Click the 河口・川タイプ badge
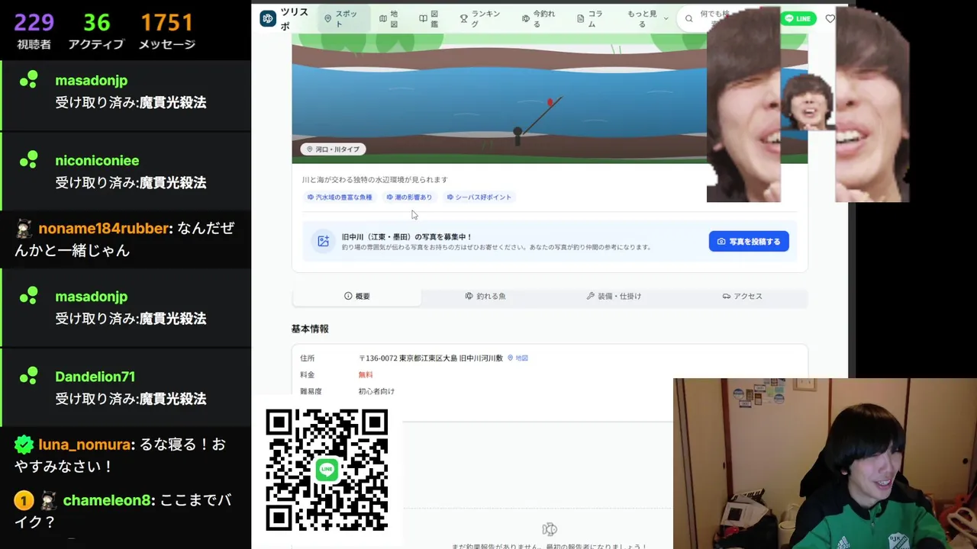The height and width of the screenshot is (549, 977). point(333,149)
